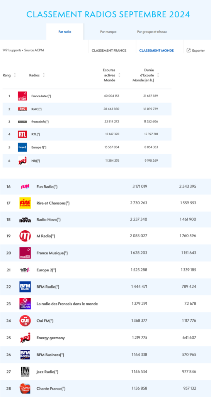Click the CLASSEMENT RADIOS SEPTEMBRE 2024 heading
The image size is (211, 397).
[108, 14]
